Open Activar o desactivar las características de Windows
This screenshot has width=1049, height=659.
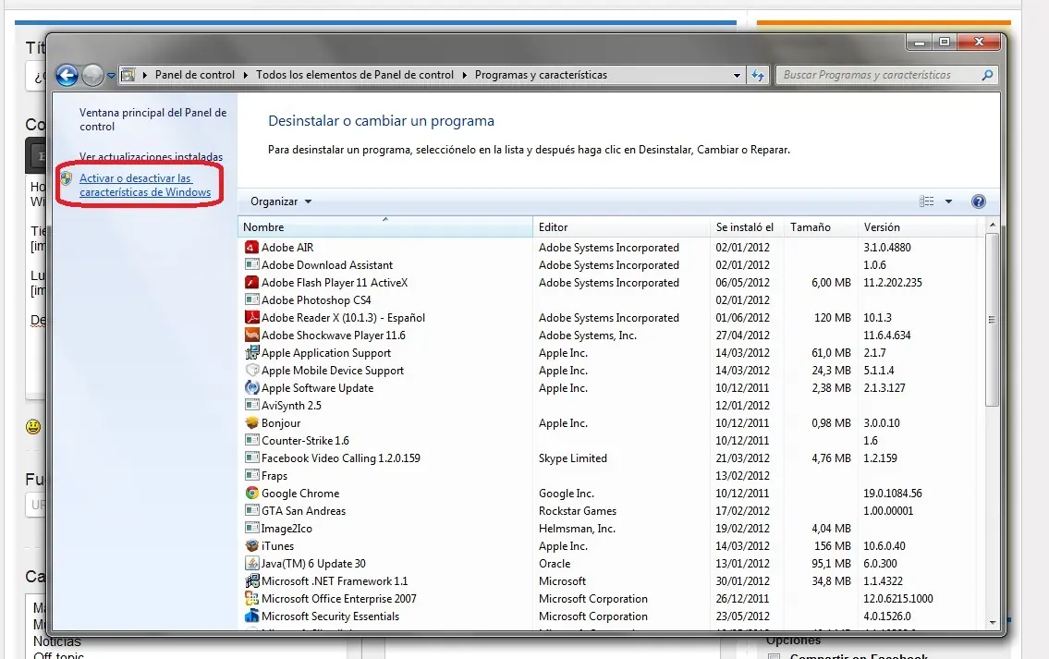point(145,185)
